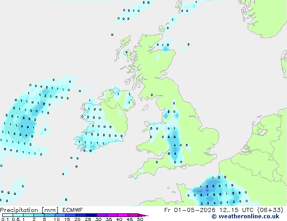The width and height of the screenshot is (287, 221).
Task: Choose the 25–30 mm dark blue swatch
Action: tap(91, 215)
